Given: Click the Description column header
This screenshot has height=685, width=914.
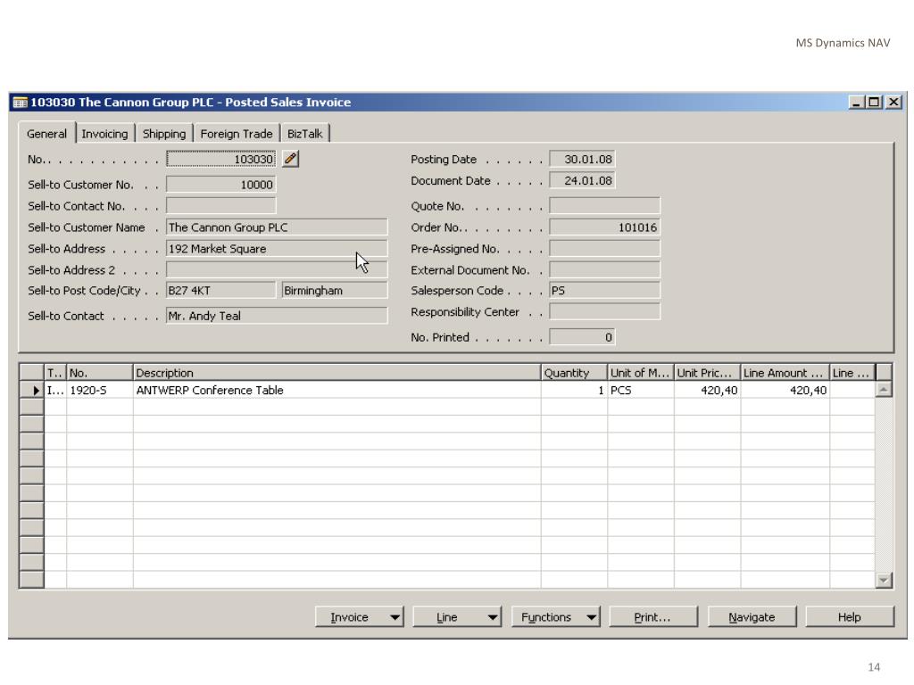Looking at the screenshot, I should [337, 373].
